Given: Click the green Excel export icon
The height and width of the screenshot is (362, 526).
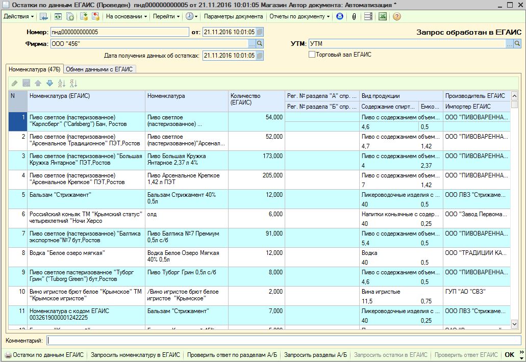Looking at the screenshot, I should [x=382, y=16].
